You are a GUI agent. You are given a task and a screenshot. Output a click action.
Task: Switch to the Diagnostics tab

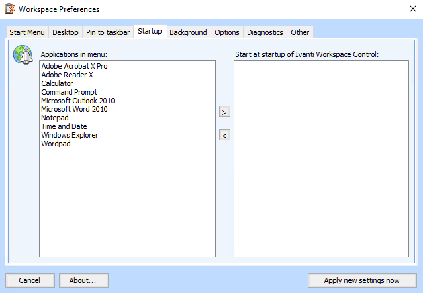pos(265,32)
